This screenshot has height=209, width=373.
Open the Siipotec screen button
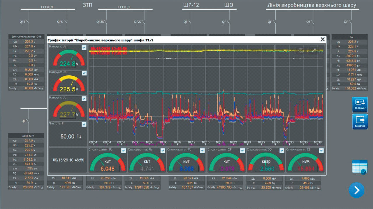(360, 121)
